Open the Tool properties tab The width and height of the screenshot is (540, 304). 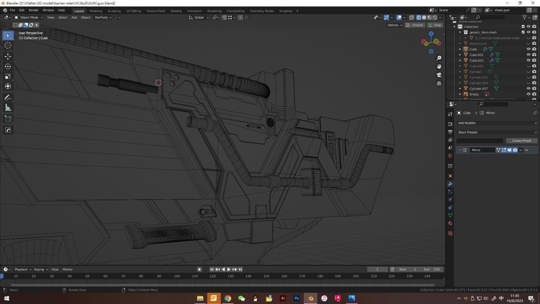click(450, 114)
